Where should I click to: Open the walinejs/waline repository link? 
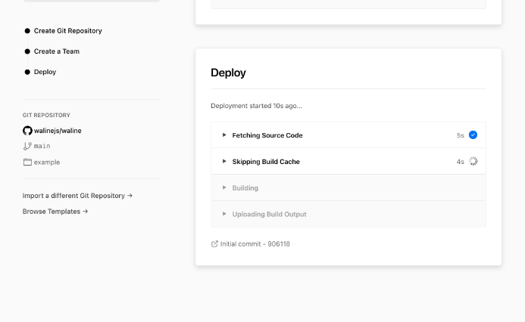pyautogui.click(x=58, y=131)
